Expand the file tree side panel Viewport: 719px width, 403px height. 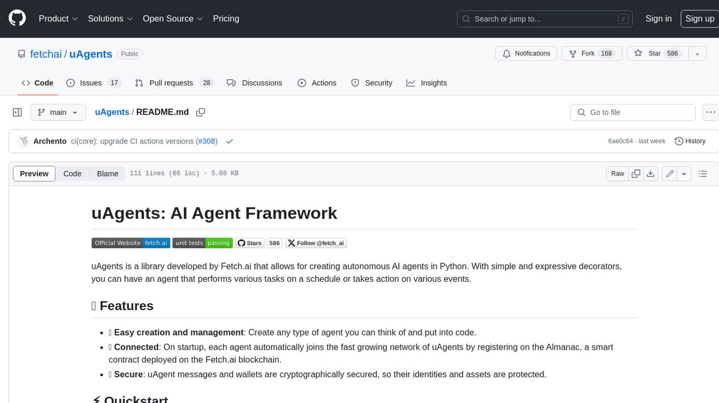click(17, 112)
